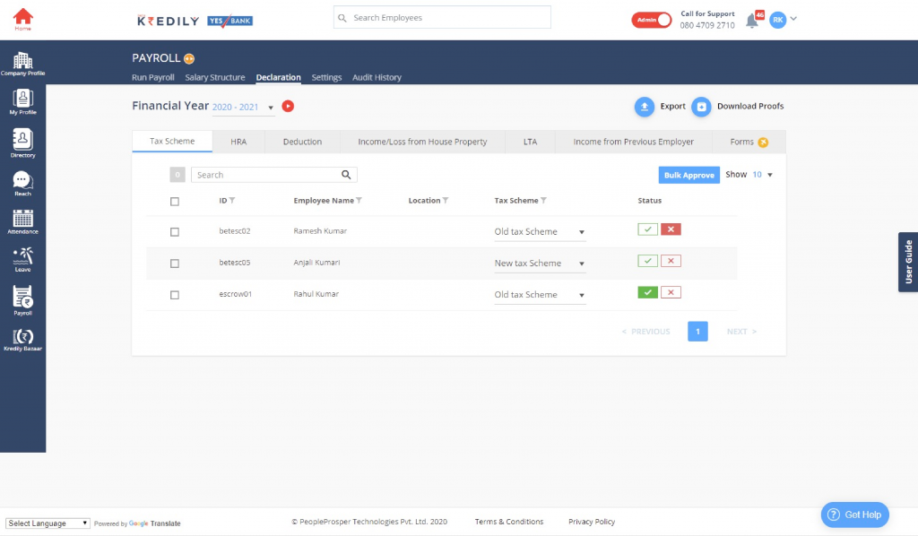Reject Rahul Kumar's tax scheme
This screenshot has width=918, height=536.
tap(671, 292)
